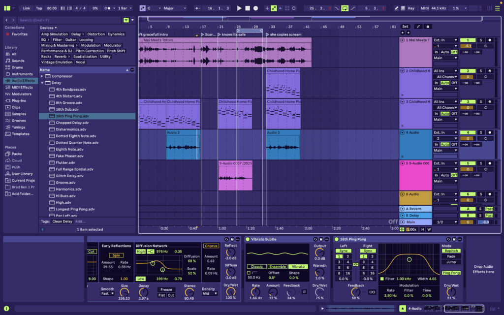Toggle Vibrato Subtle device activator on/off
The image size is (504, 315).
248,239
